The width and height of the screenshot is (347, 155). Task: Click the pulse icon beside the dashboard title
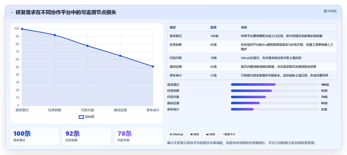pos(12,12)
